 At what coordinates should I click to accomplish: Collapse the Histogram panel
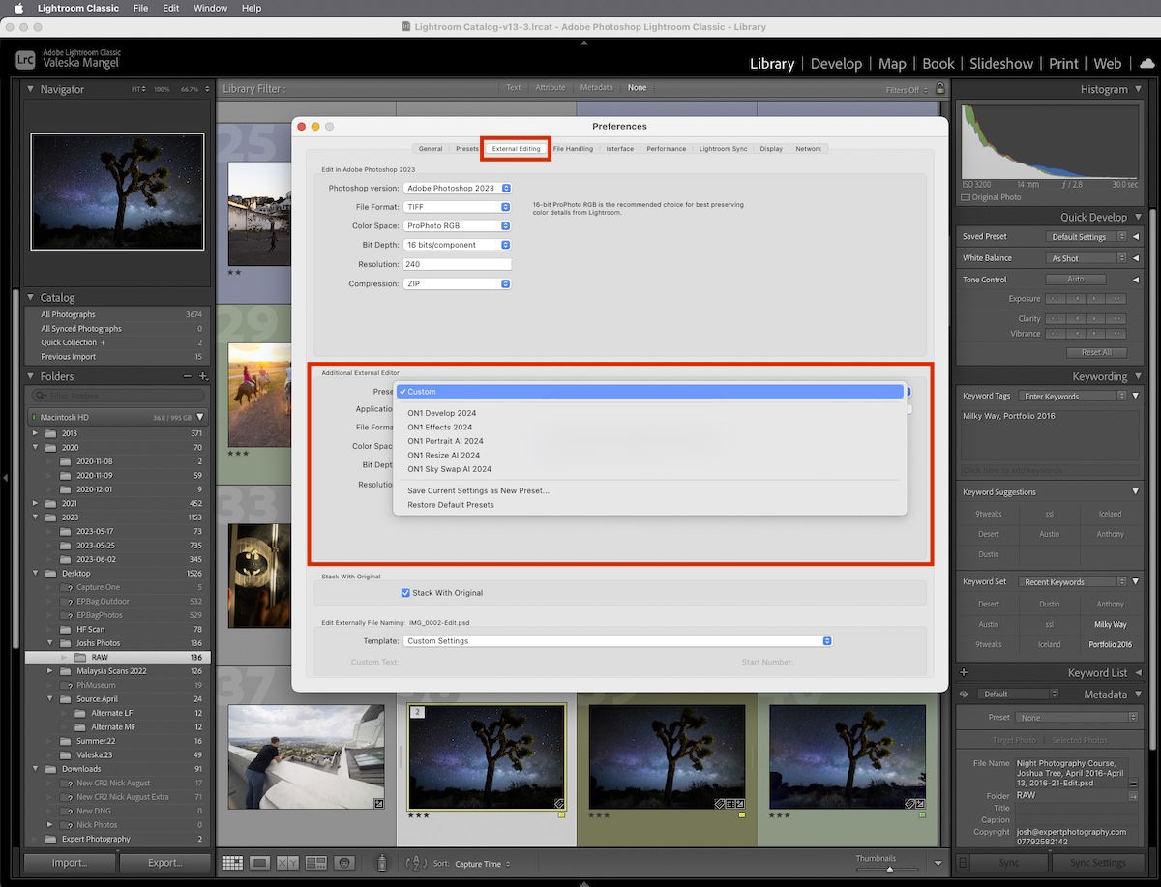coord(1138,89)
